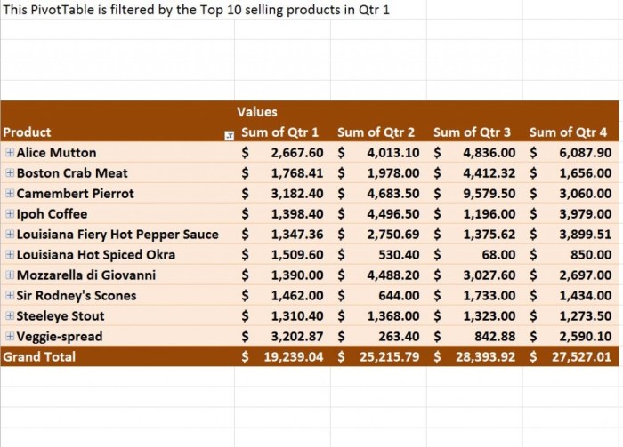Expand the Camembert Pierrot row
The height and width of the screenshot is (447, 623).
(10, 193)
